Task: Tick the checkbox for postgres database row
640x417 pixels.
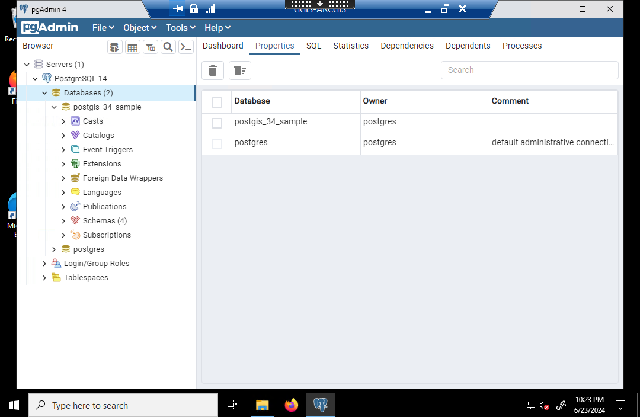Action: point(217,144)
